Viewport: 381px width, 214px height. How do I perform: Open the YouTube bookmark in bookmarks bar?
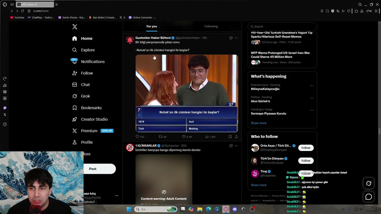(x=17, y=18)
